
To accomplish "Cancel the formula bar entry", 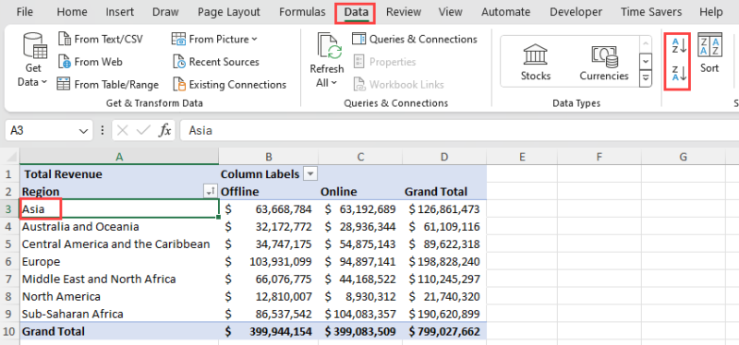I will click(123, 131).
